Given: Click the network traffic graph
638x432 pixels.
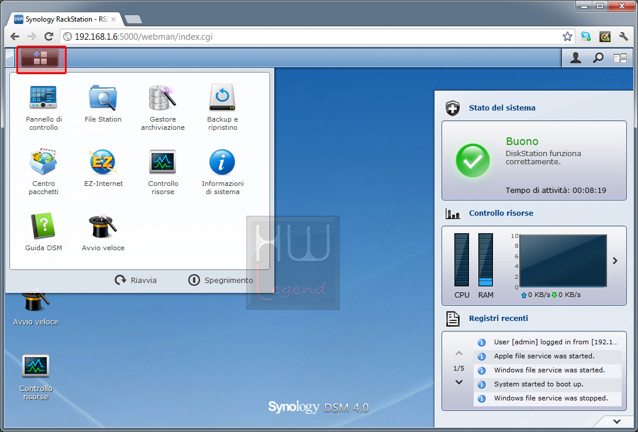Looking at the screenshot, I should tap(563, 261).
